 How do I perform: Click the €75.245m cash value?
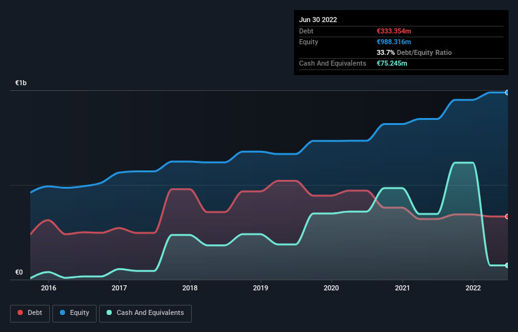coord(392,63)
